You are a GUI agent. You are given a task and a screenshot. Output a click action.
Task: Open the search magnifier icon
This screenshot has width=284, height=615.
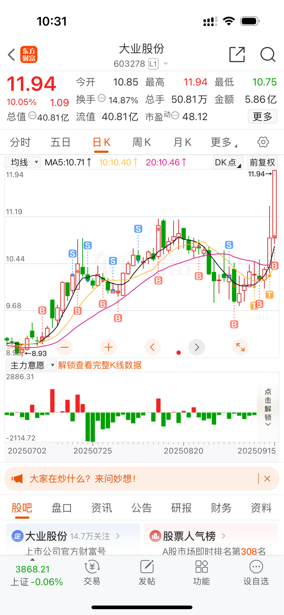[268, 55]
